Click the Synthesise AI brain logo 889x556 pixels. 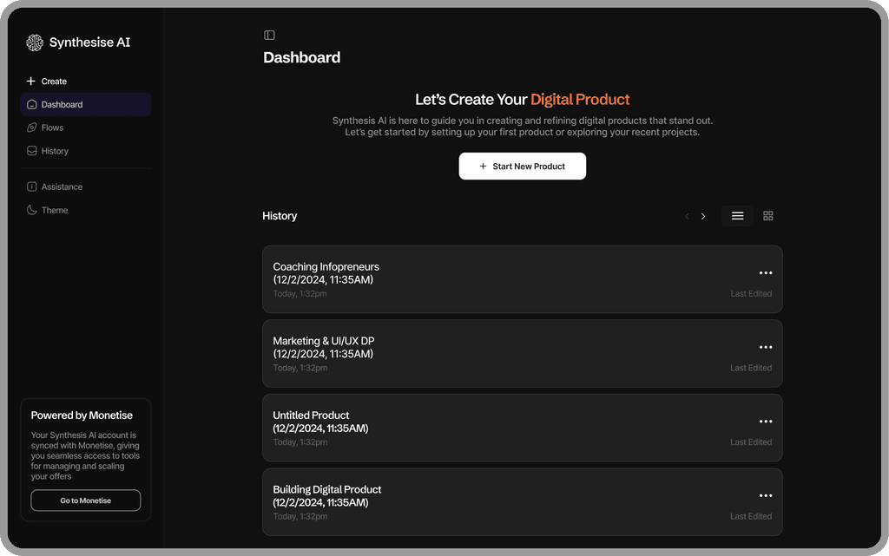35,43
